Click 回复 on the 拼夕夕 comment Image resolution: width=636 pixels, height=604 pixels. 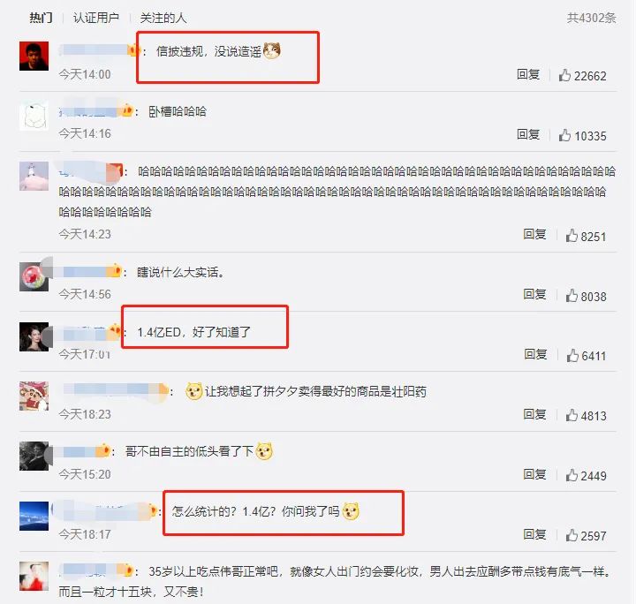534,414
